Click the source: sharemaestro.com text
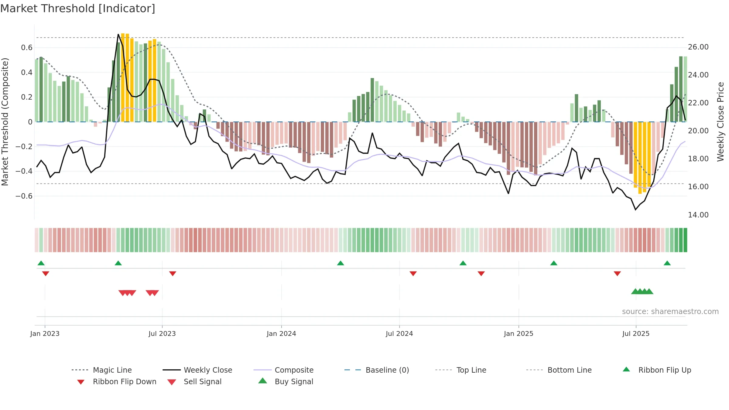Image resolution: width=729 pixels, height=410 pixels. [x=670, y=312]
